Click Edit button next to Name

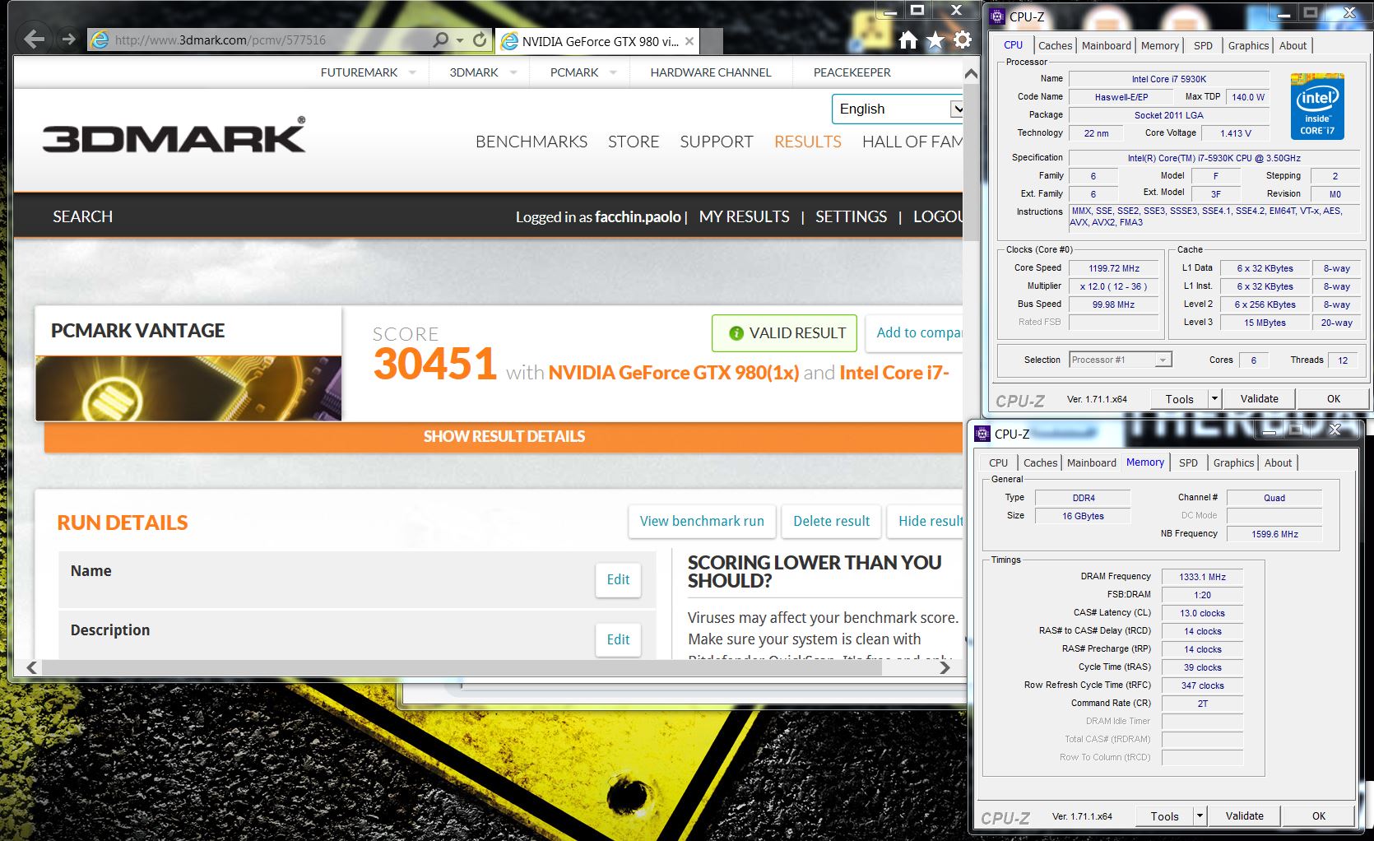[x=618, y=579]
